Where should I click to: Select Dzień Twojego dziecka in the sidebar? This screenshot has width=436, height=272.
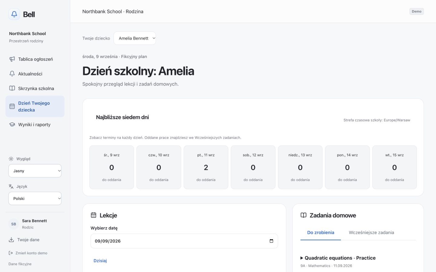(35, 106)
